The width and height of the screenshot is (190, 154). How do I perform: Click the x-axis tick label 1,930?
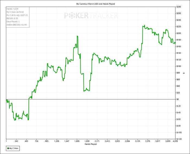[87, 141]
